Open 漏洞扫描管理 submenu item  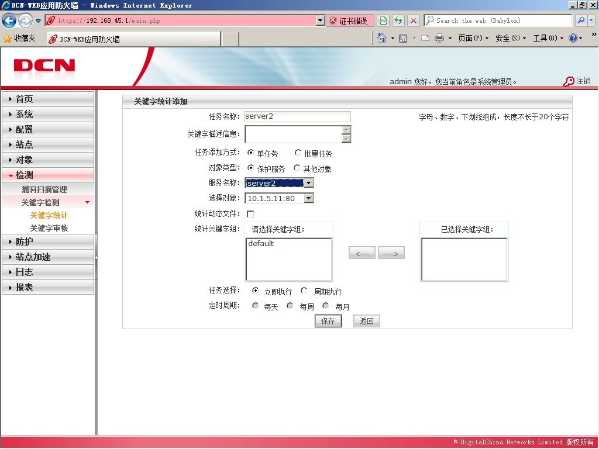[44, 189]
